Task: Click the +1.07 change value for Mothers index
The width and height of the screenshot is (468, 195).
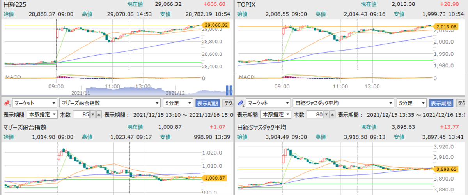Action: pos(218,127)
